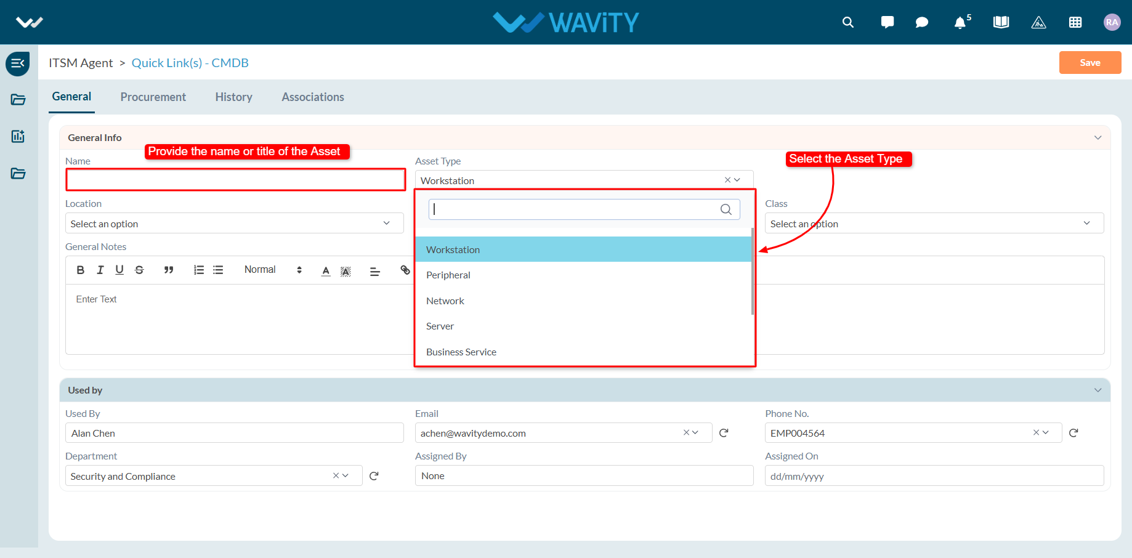Click the Wavity logo at top left

30,23
